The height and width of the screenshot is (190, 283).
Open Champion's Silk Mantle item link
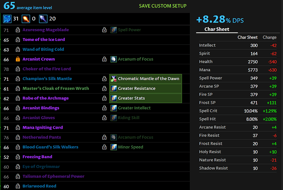(47, 79)
